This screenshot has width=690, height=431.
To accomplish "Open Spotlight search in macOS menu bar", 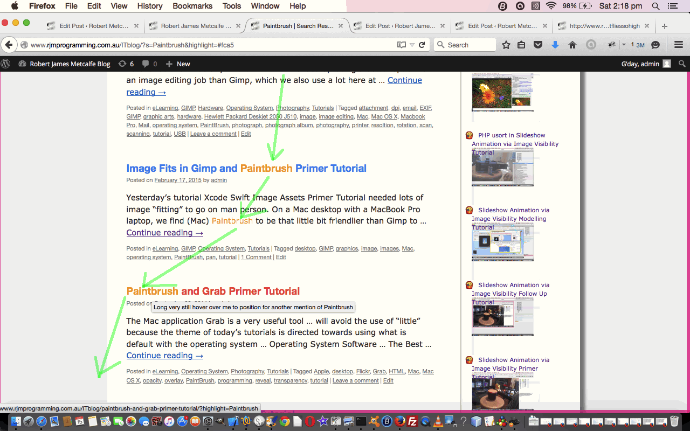I will 655,6.
